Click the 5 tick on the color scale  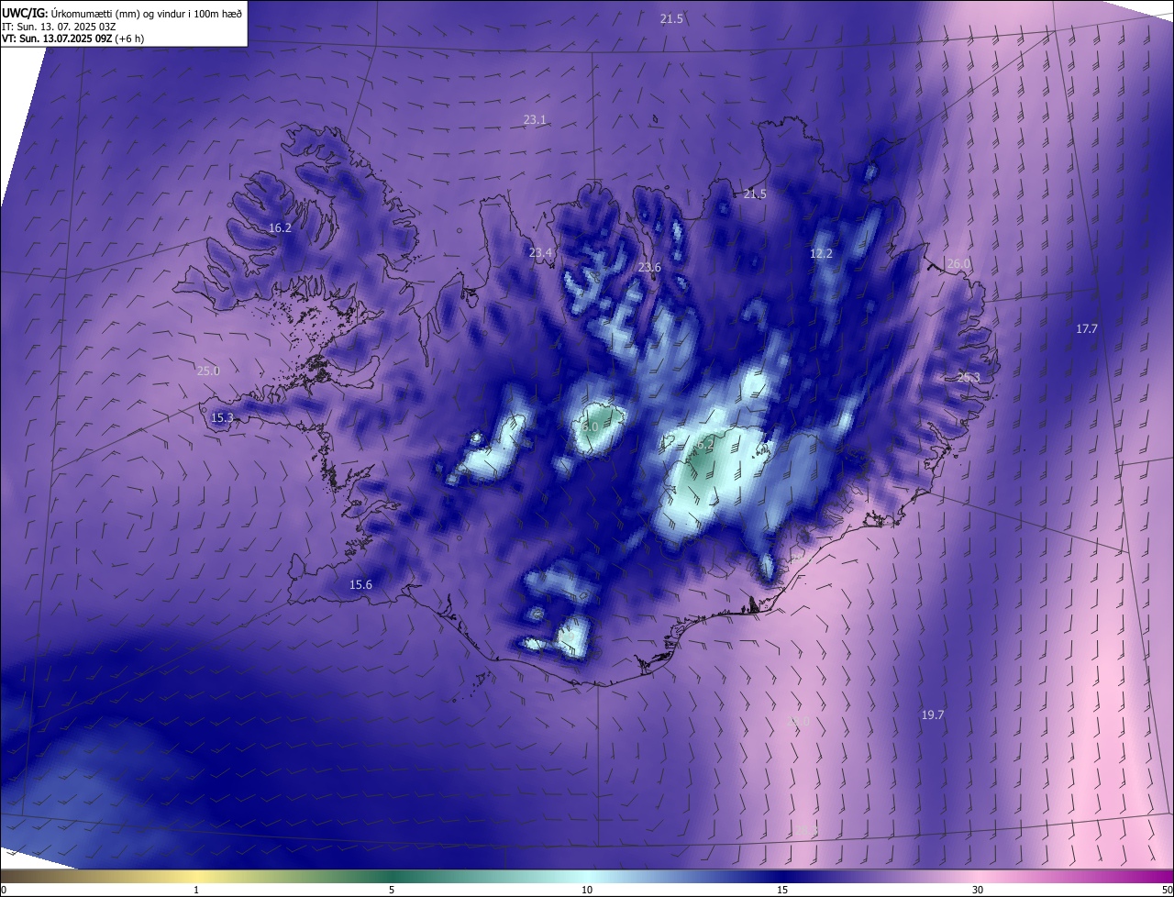(x=392, y=890)
